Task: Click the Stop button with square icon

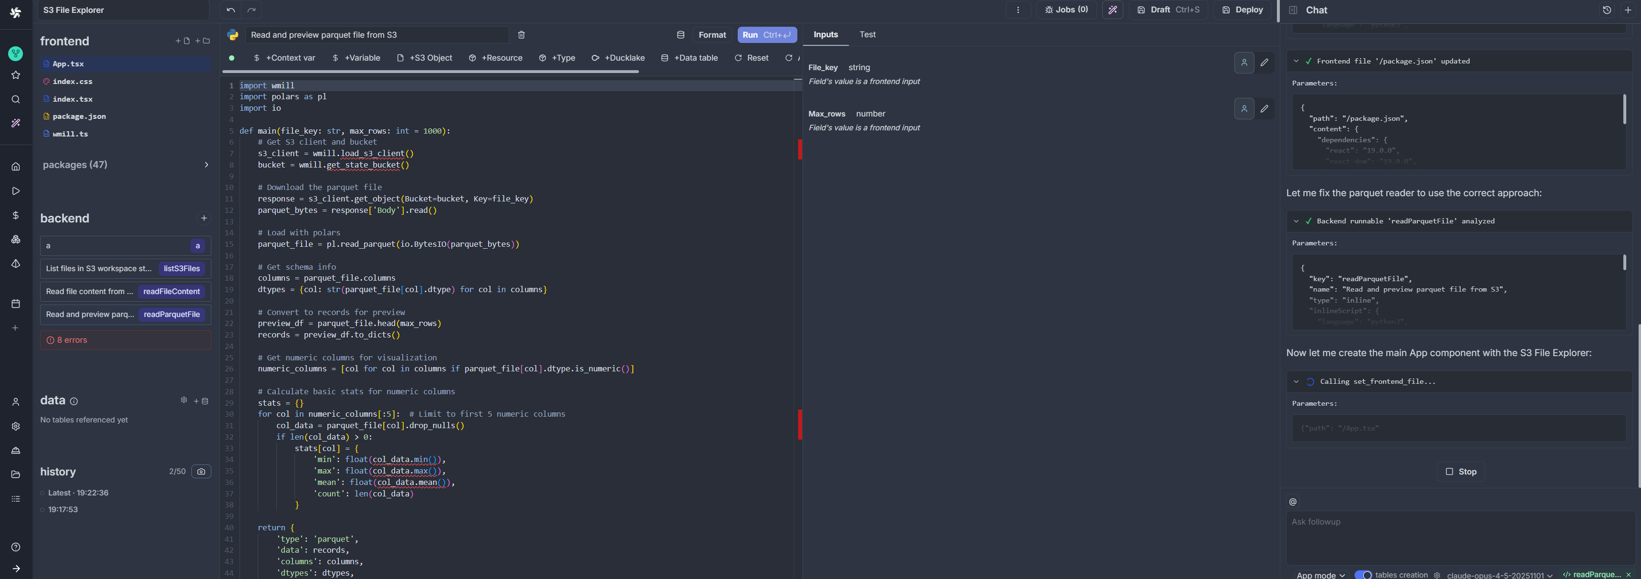Action: click(x=1461, y=471)
